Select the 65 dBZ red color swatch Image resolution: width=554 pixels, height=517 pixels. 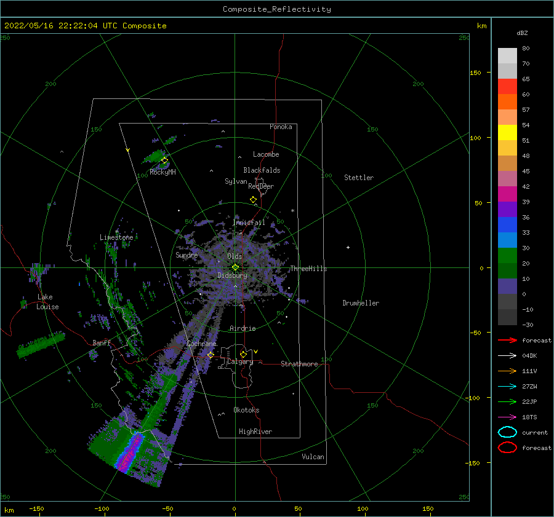pyautogui.click(x=507, y=87)
